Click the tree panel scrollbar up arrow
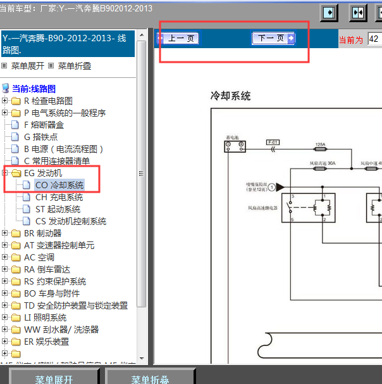This screenshot has width=382, height=384. coord(142,35)
